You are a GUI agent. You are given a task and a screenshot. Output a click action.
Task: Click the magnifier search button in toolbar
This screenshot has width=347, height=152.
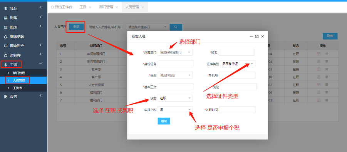click(176, 27)
